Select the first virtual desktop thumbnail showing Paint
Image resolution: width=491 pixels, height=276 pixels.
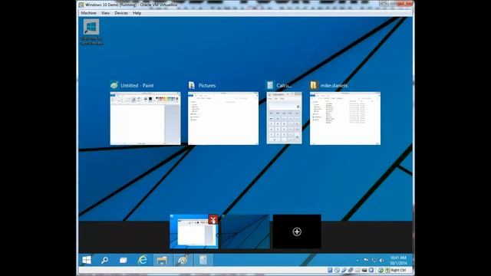194,232
